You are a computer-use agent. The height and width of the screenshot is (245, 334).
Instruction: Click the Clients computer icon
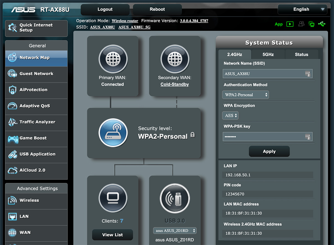113,199
